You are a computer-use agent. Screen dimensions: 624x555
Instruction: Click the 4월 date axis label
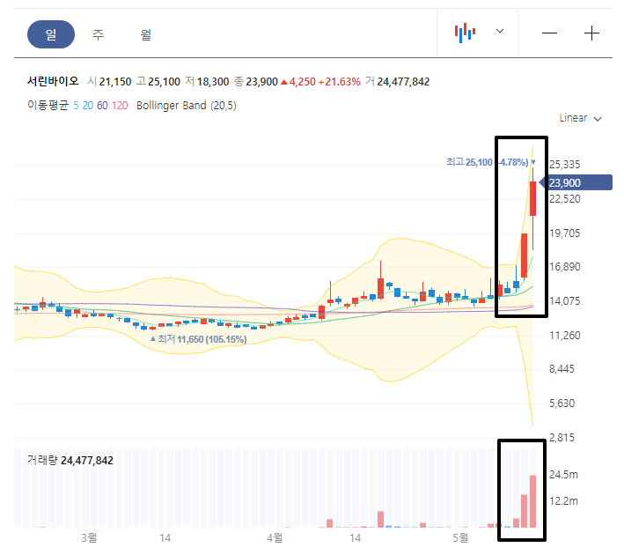[275, 538]
